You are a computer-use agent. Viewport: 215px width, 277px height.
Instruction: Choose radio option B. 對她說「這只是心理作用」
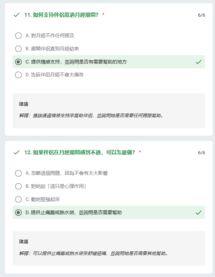[x=18, y=186]
